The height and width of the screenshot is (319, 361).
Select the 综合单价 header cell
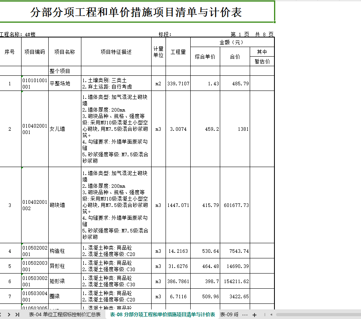(205, 57)
